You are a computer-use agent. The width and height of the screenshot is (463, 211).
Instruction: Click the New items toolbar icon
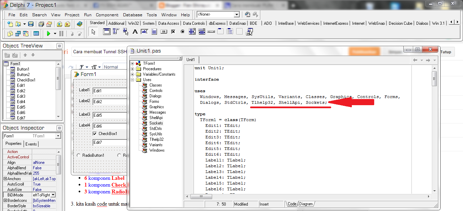click(x=10, y=24)
